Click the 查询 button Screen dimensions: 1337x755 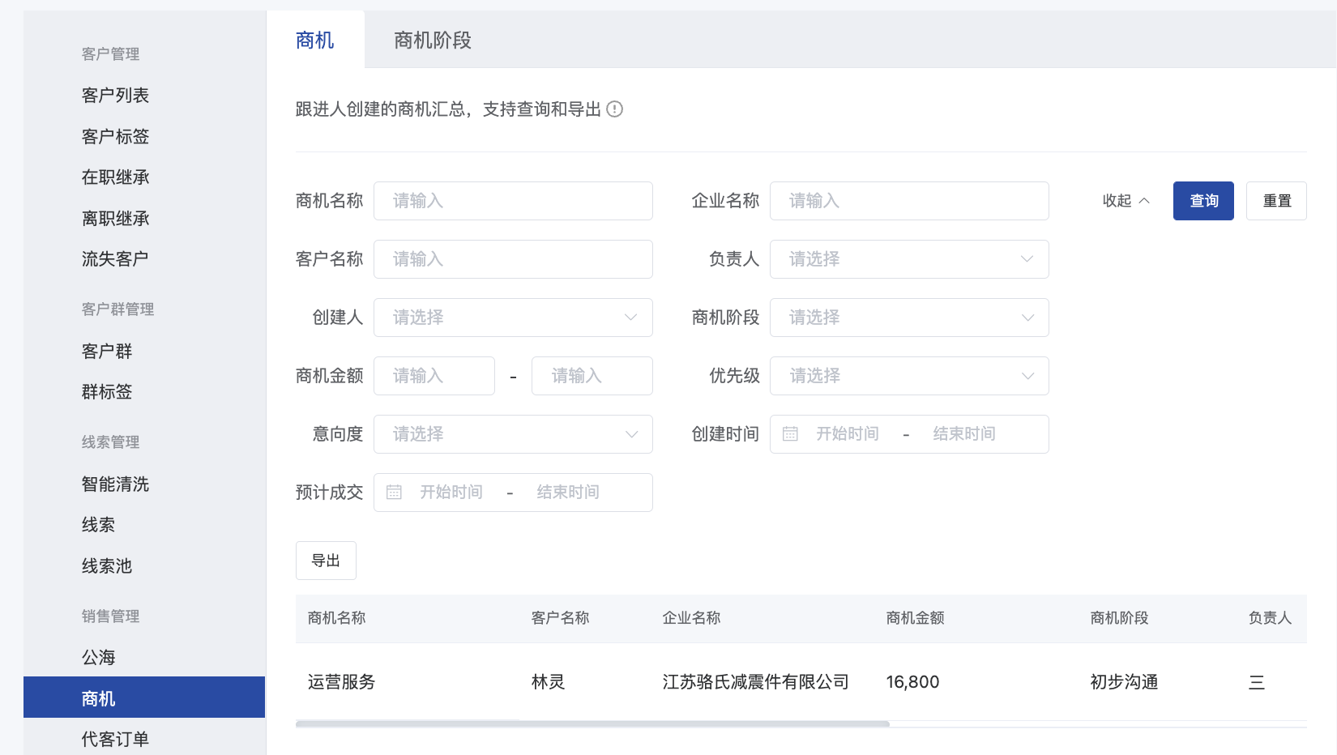[x=1203, y=201]
